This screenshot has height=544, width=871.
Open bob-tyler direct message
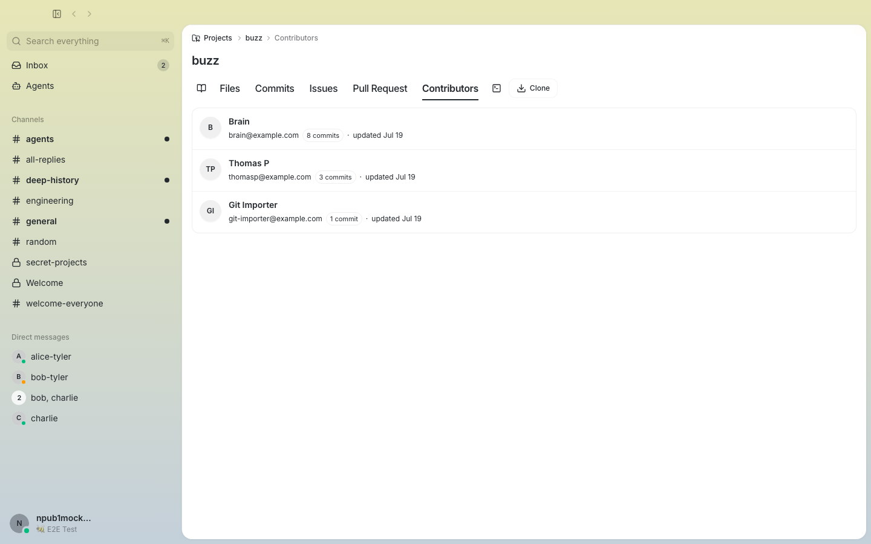pos(90,377)
